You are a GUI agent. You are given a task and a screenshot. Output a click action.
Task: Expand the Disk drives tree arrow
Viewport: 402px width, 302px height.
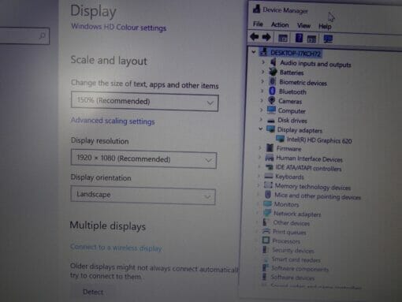tap(261, 119)
